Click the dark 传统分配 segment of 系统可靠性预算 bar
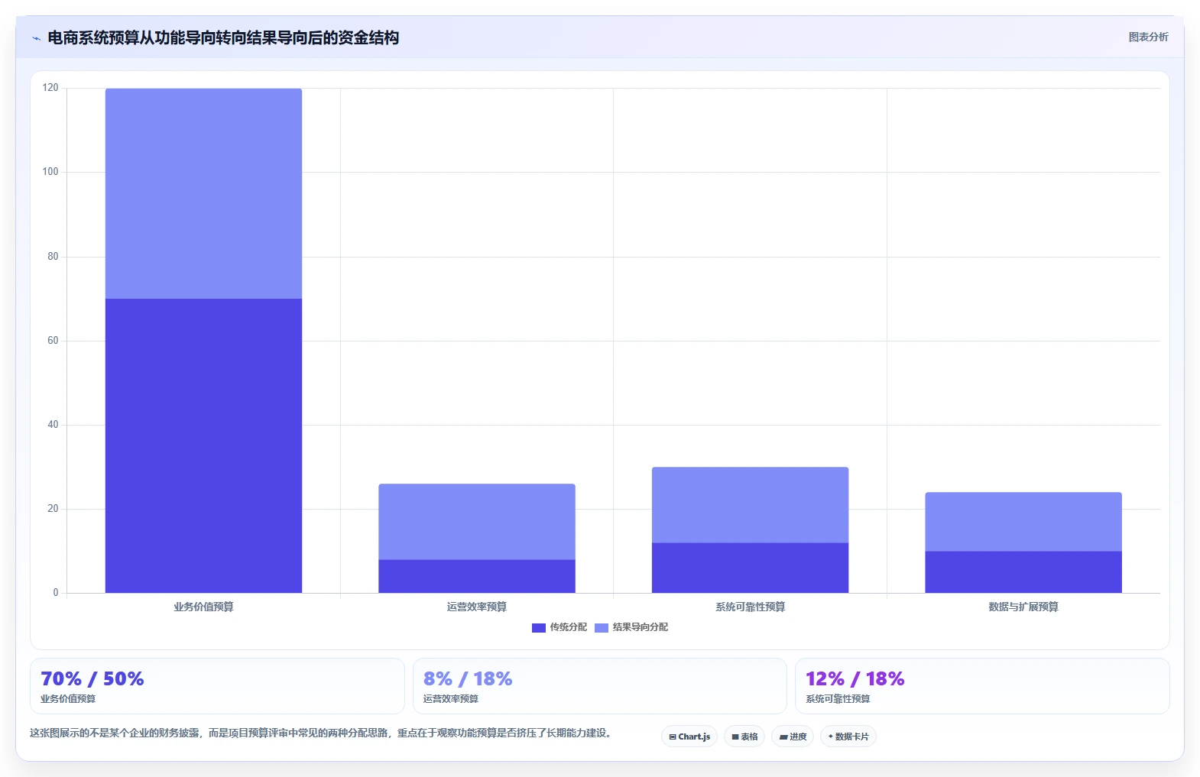1200x777 pixels. (750, 568)
